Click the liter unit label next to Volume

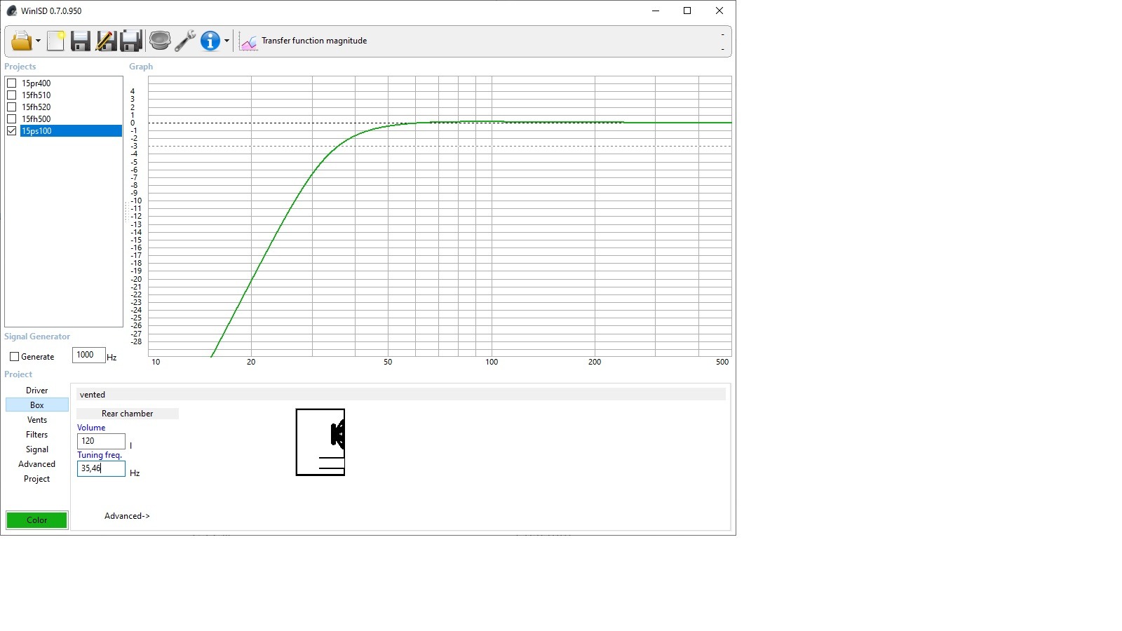click(x=130, y=445)
